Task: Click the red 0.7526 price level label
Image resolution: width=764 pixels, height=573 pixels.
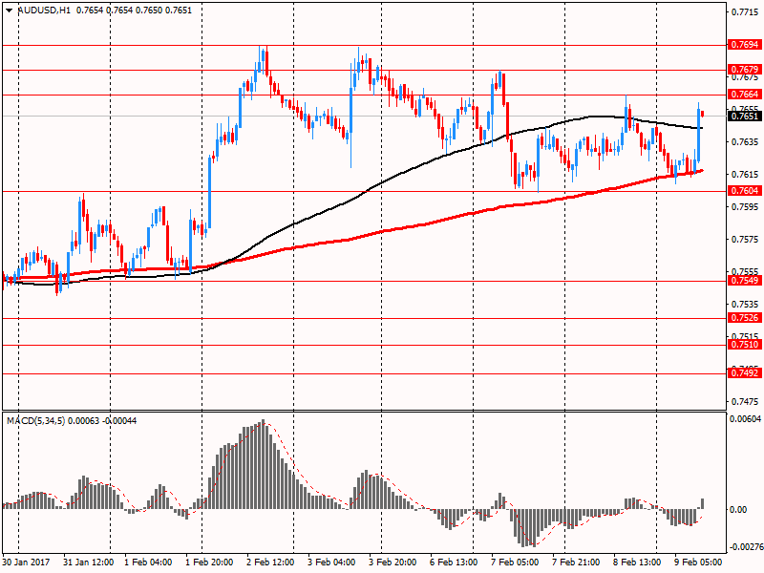Action: [x=743, y=318]
